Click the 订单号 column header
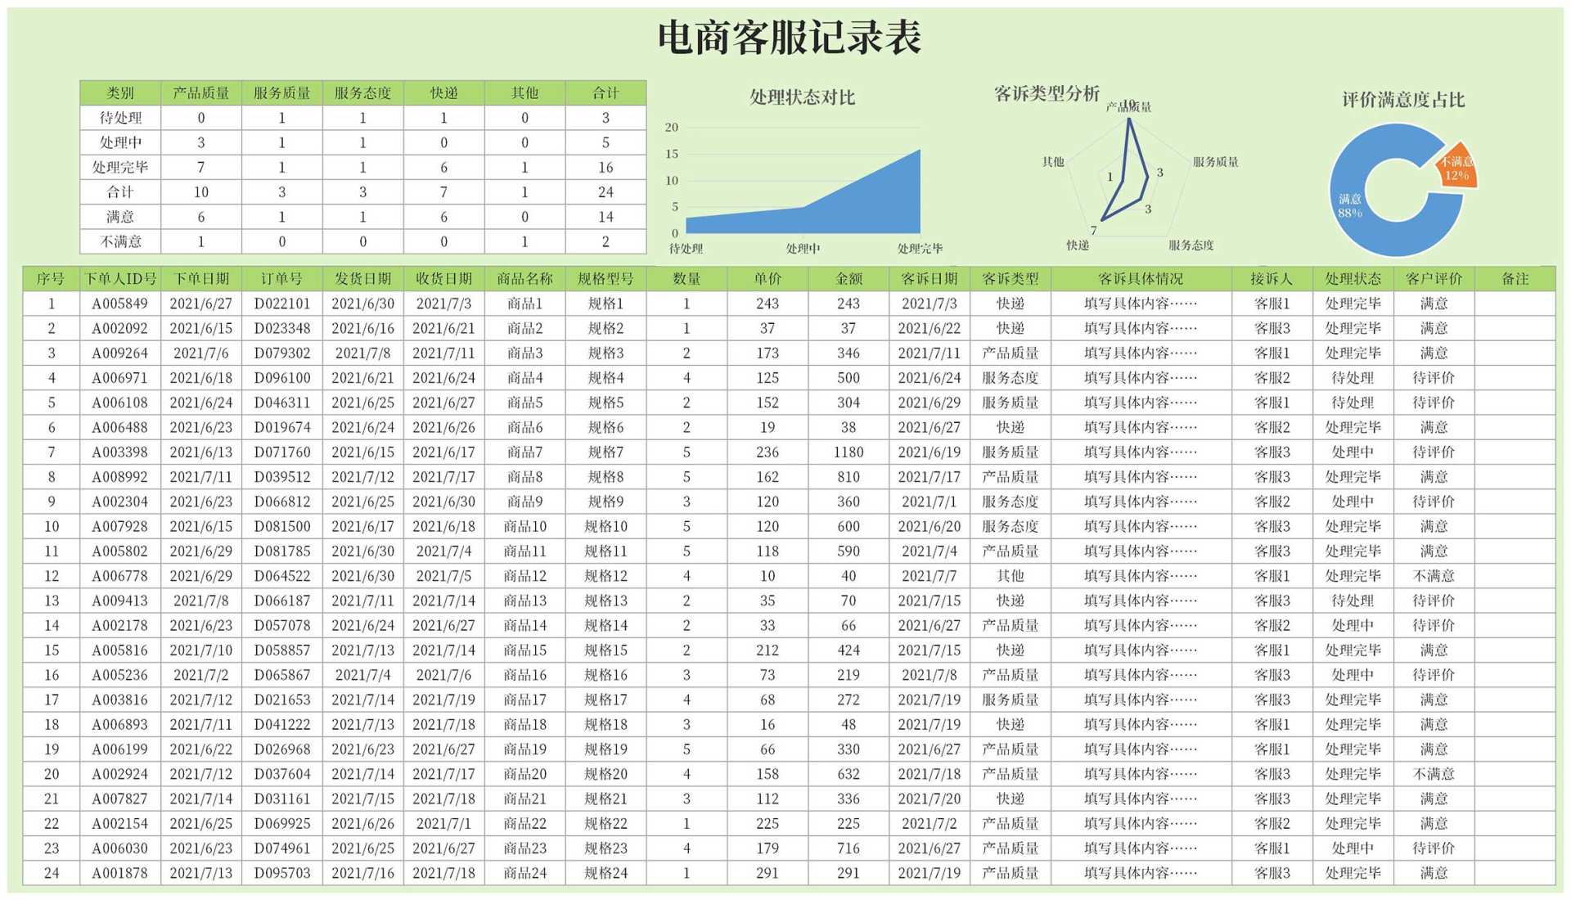The image size is (1571, 900). point(281,278)
